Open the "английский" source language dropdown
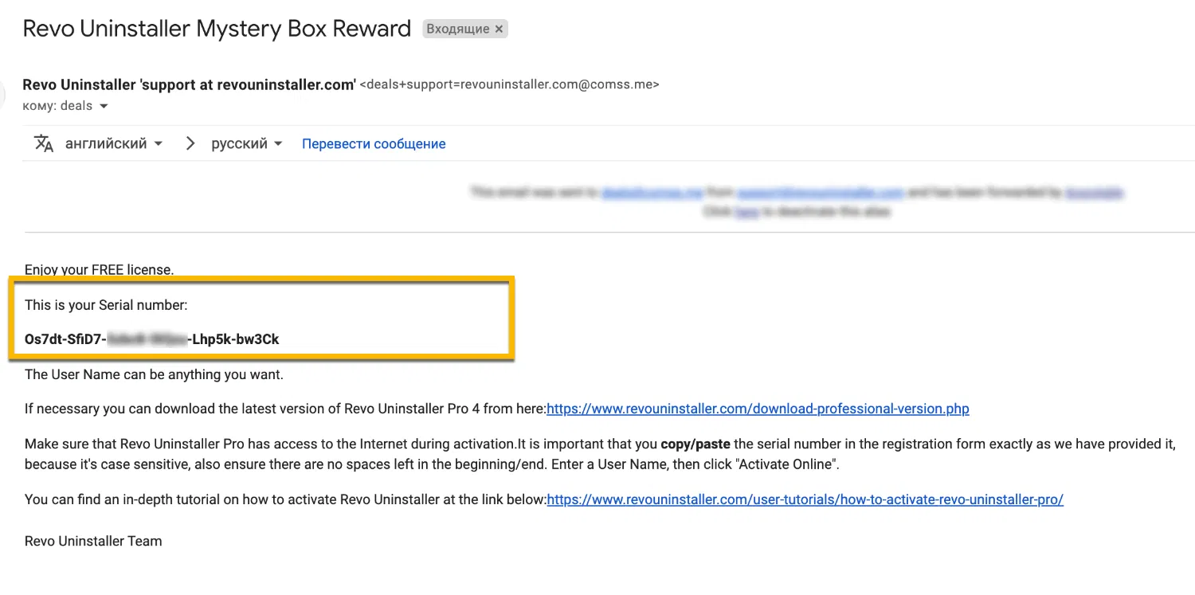The width and height of the screenshot is (1195, 595). point(114,144)
